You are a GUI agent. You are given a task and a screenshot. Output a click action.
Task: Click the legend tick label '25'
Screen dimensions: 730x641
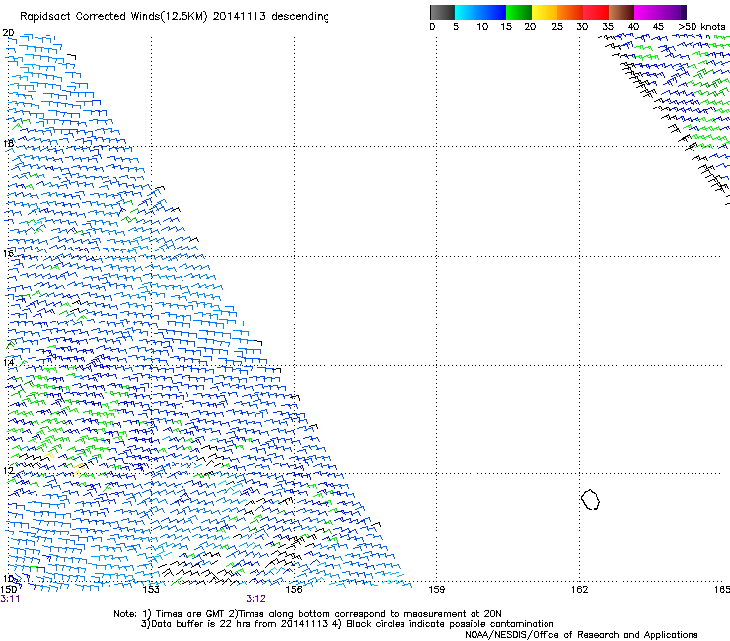[557, 27]
